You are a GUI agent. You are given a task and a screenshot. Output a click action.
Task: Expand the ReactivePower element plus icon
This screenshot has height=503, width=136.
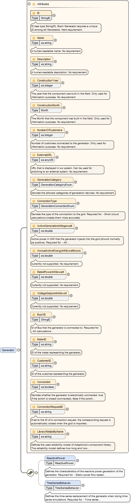tap(77, 460)
